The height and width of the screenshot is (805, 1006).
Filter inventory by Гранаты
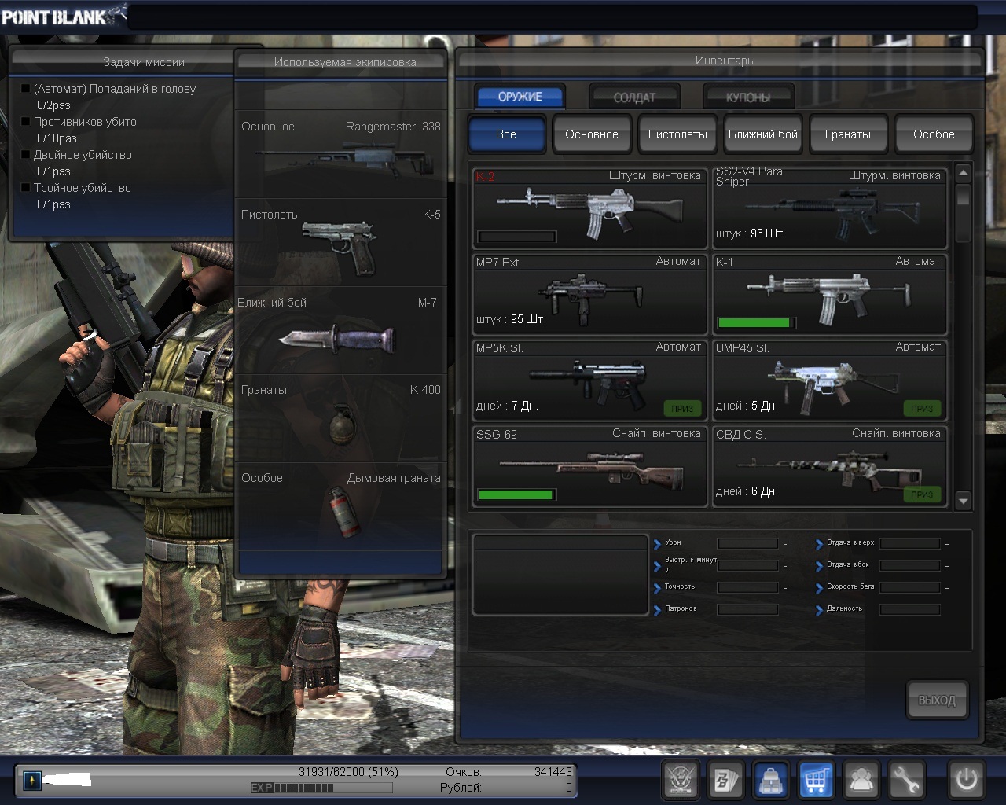click(848, 134)
